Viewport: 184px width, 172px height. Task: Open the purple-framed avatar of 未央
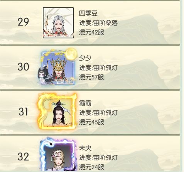click(x=59, y=155)
